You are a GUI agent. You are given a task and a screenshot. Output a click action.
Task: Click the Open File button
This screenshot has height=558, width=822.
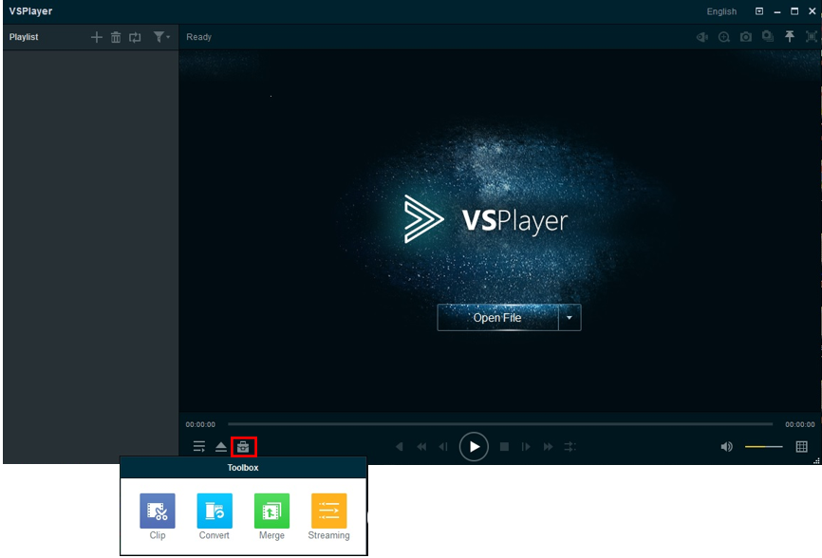tap(497, 318)
